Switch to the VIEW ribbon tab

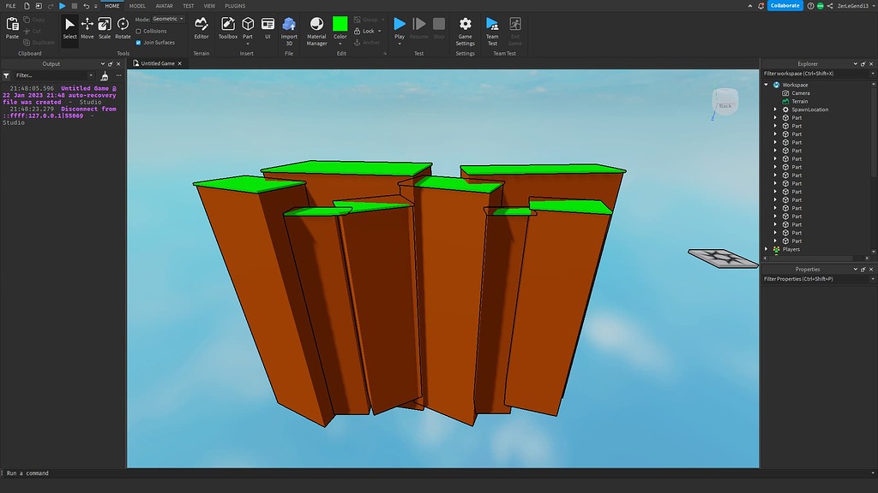click(x=209, y=6)
